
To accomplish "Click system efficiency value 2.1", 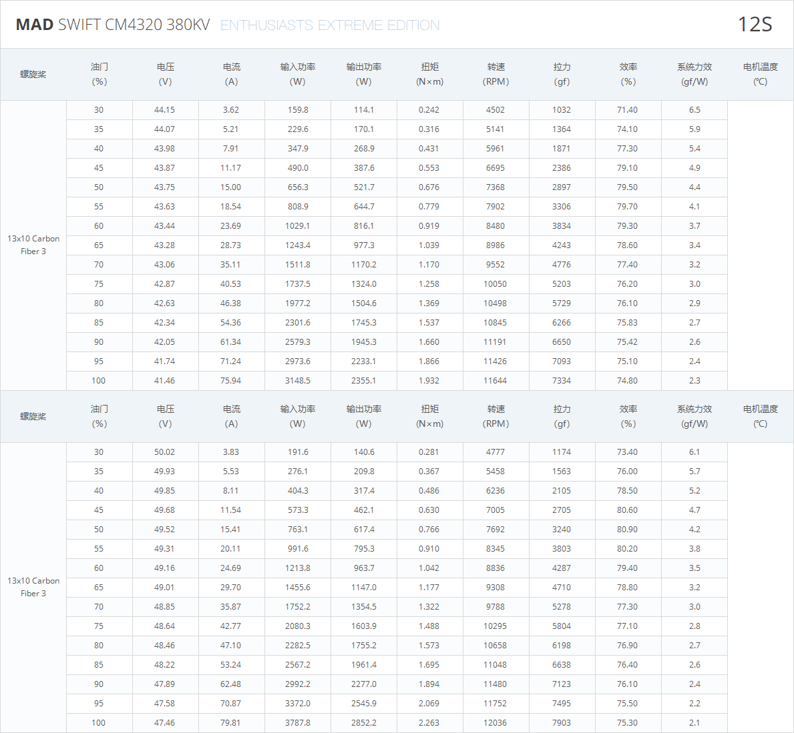I will tap(694, 723).
